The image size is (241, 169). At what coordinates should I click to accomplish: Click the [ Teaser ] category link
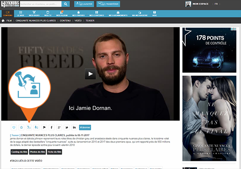(x=15, y=135)
